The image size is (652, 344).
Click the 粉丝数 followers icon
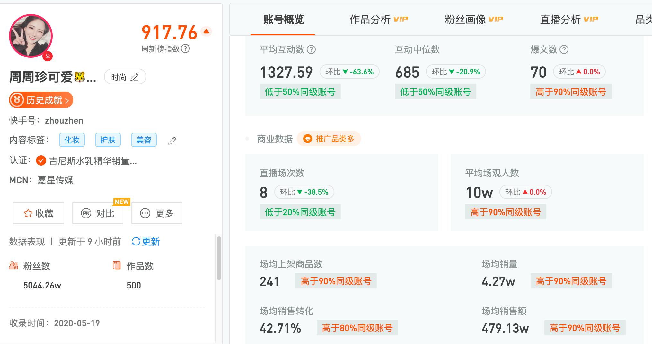pyautogui.click(x=13, y=265)
